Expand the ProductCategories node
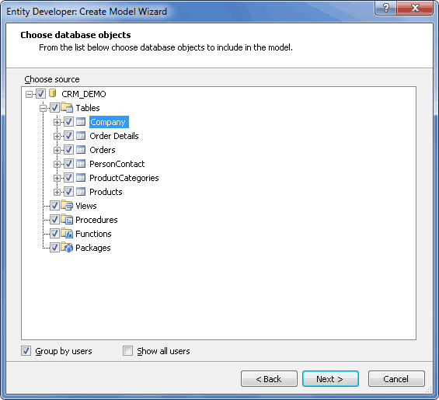 click(57, 179)
